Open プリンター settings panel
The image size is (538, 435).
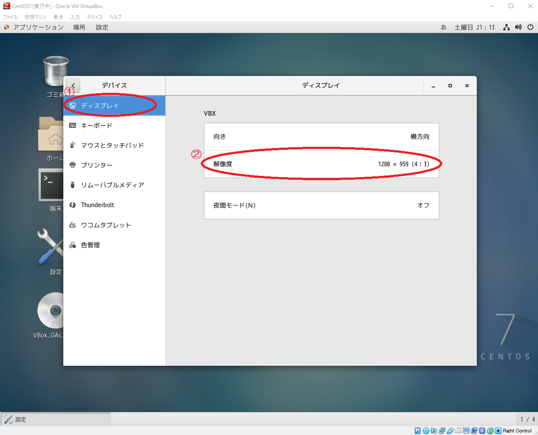click(x=114, y=165)
